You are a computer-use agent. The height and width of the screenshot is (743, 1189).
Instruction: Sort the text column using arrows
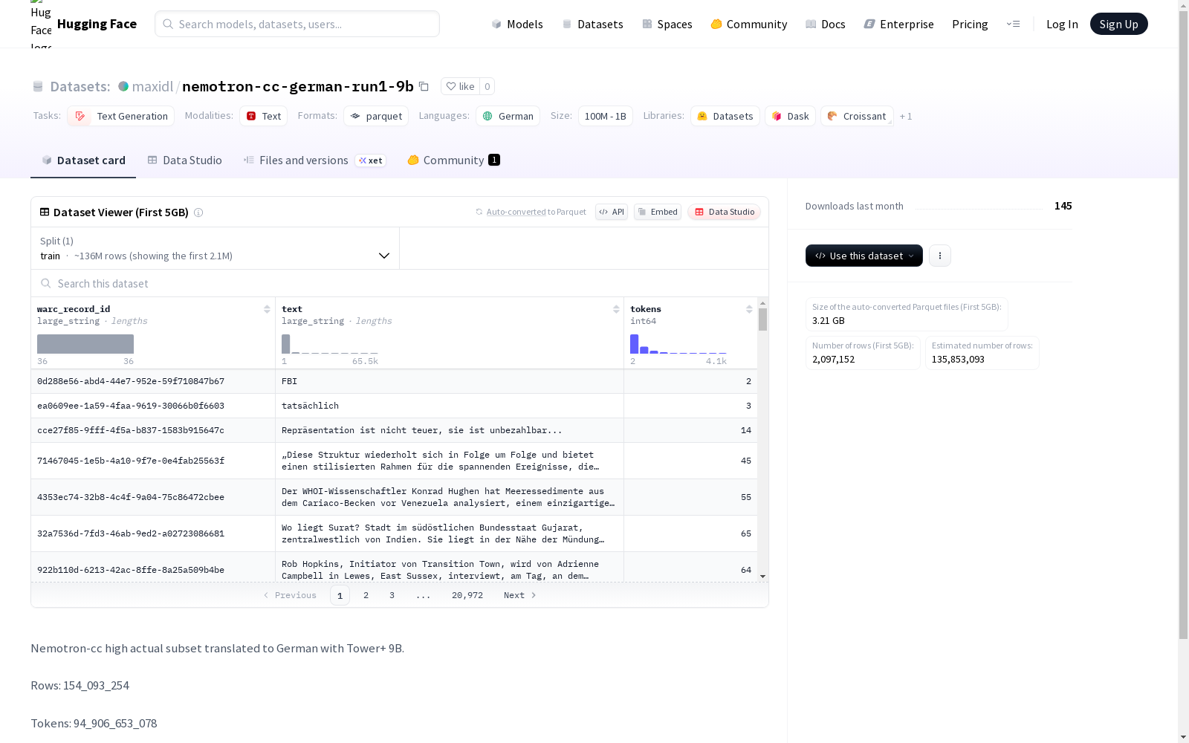coord(616,309)
